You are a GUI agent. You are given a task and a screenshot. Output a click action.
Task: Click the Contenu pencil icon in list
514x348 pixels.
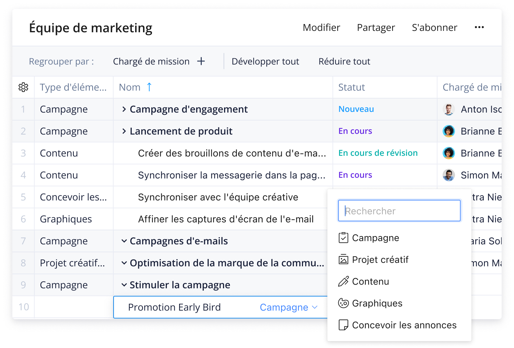(343, 281)
